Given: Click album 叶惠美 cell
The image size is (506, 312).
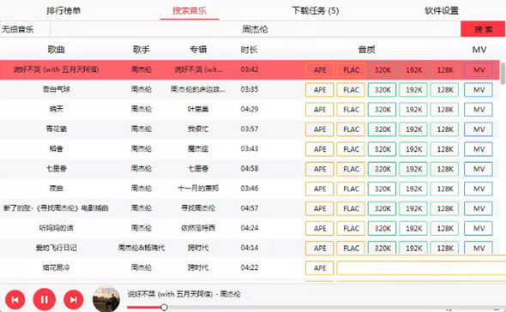Looking at the screenshot, I should (x=198, y=109).
